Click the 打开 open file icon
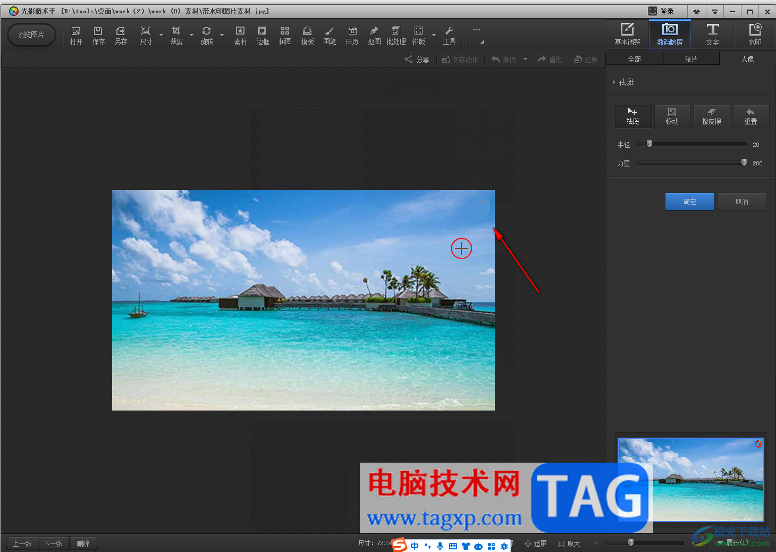 tap(76, 36)
